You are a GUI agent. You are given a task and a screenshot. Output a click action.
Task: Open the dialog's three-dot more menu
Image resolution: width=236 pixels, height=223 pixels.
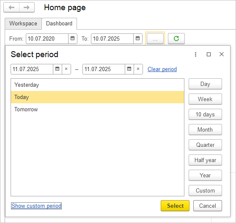pyautogui.click(x=195, y=54)
